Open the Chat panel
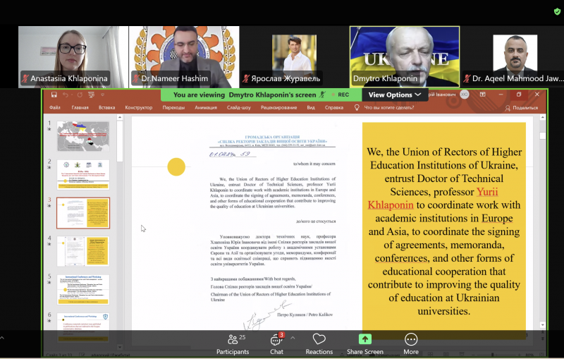 pos(276,343)
